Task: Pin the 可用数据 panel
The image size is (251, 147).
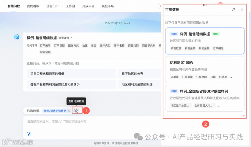Action: 233,10
